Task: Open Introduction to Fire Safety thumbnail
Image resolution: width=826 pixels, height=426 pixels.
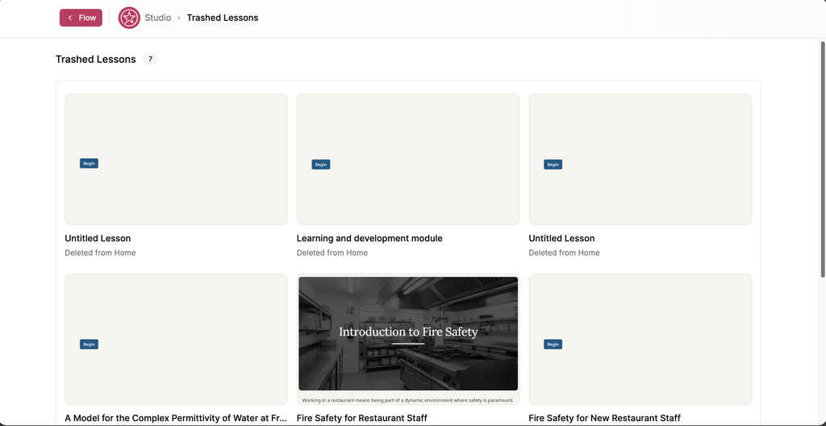Action: (x=408, y=339)
